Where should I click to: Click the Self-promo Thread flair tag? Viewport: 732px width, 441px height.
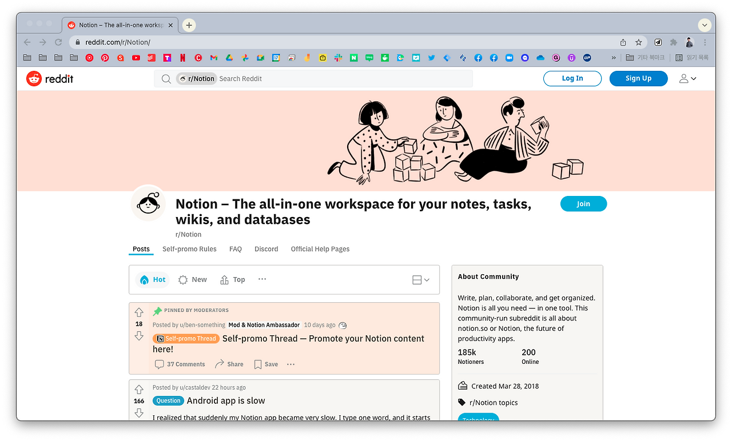coord(185,339)
